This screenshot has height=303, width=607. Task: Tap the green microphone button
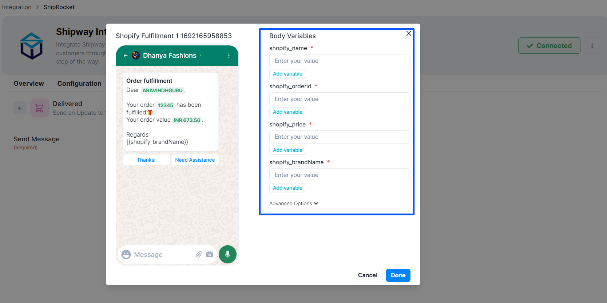click(227, 254)
